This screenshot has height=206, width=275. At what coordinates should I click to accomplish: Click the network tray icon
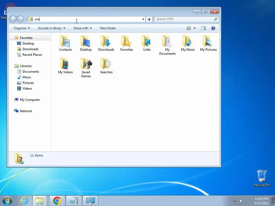click(x=235, y=201)
